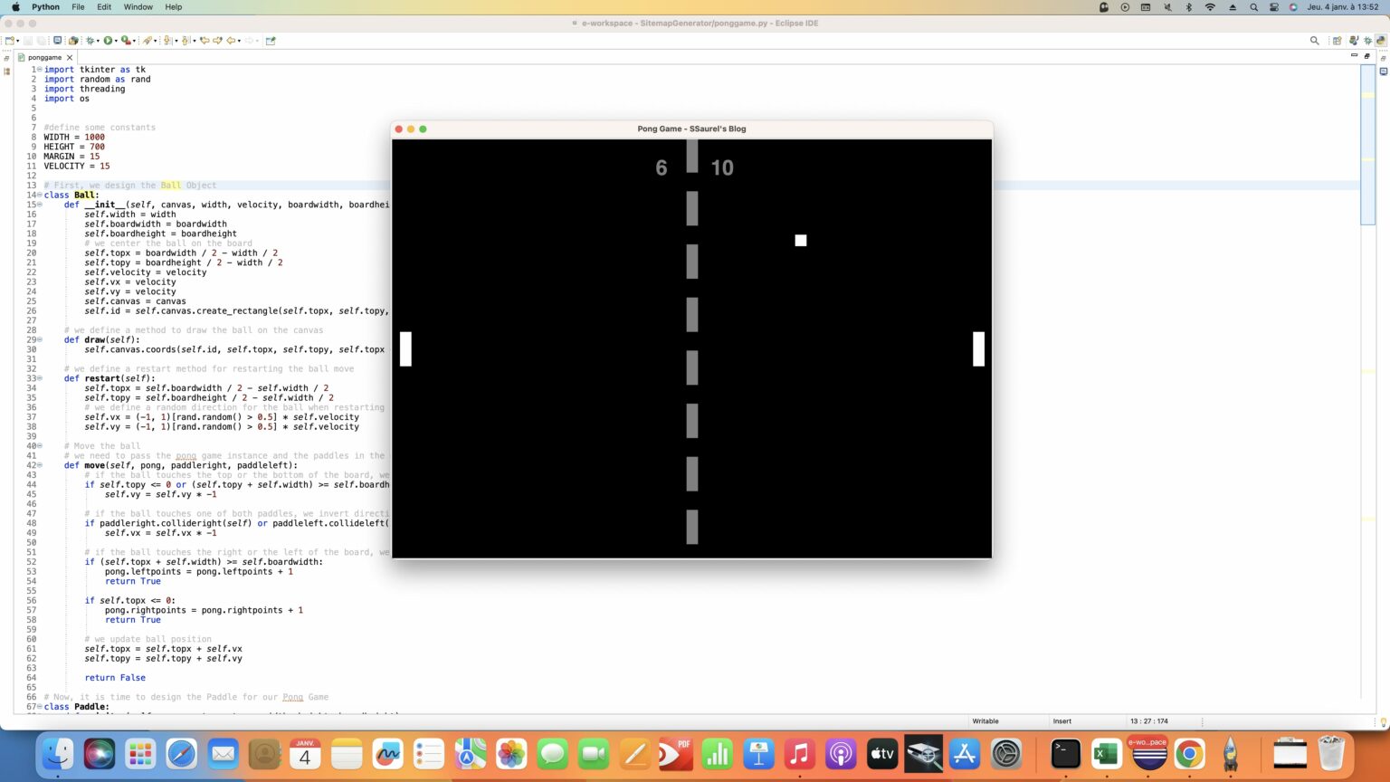1390x782 pixels.
Task: Close the ponggame tab
Action: click(70, 57)
